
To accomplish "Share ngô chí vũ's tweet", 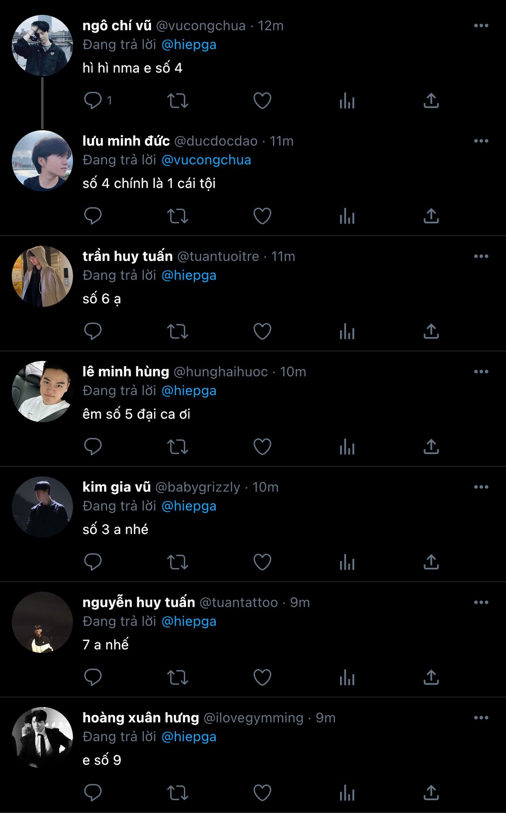I will pos(431,101).
